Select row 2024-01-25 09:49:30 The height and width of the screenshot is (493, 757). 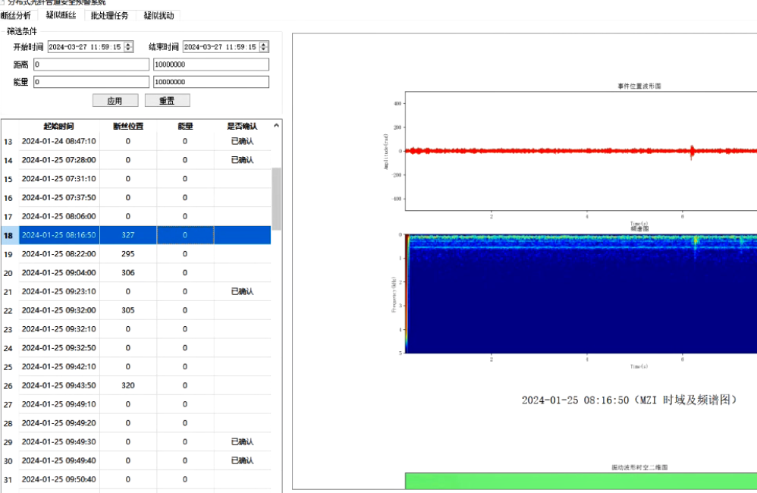[x=136, y=442]
